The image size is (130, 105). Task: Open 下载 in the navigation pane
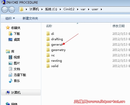click(17, 34)
